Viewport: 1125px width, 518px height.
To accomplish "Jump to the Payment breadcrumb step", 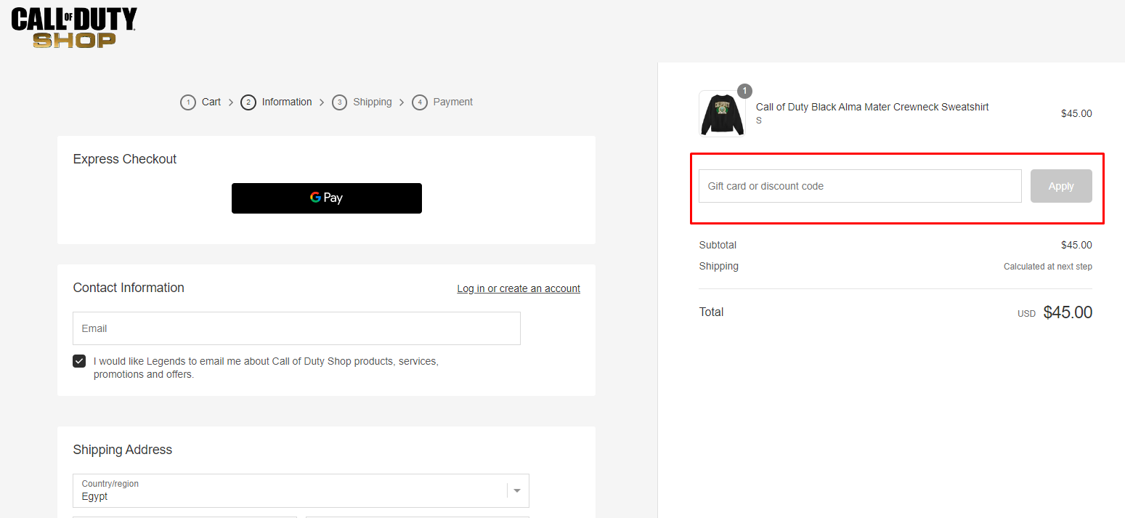I will point(442,102).
